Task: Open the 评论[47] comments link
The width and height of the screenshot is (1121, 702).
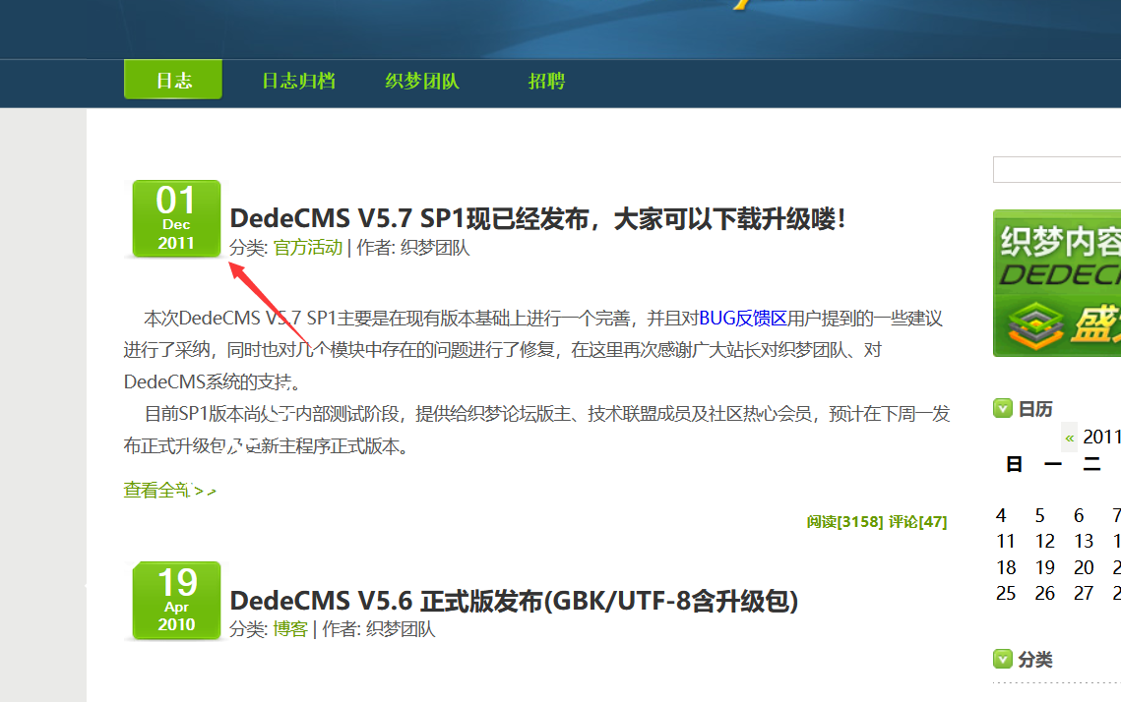Action: [917, 523]
